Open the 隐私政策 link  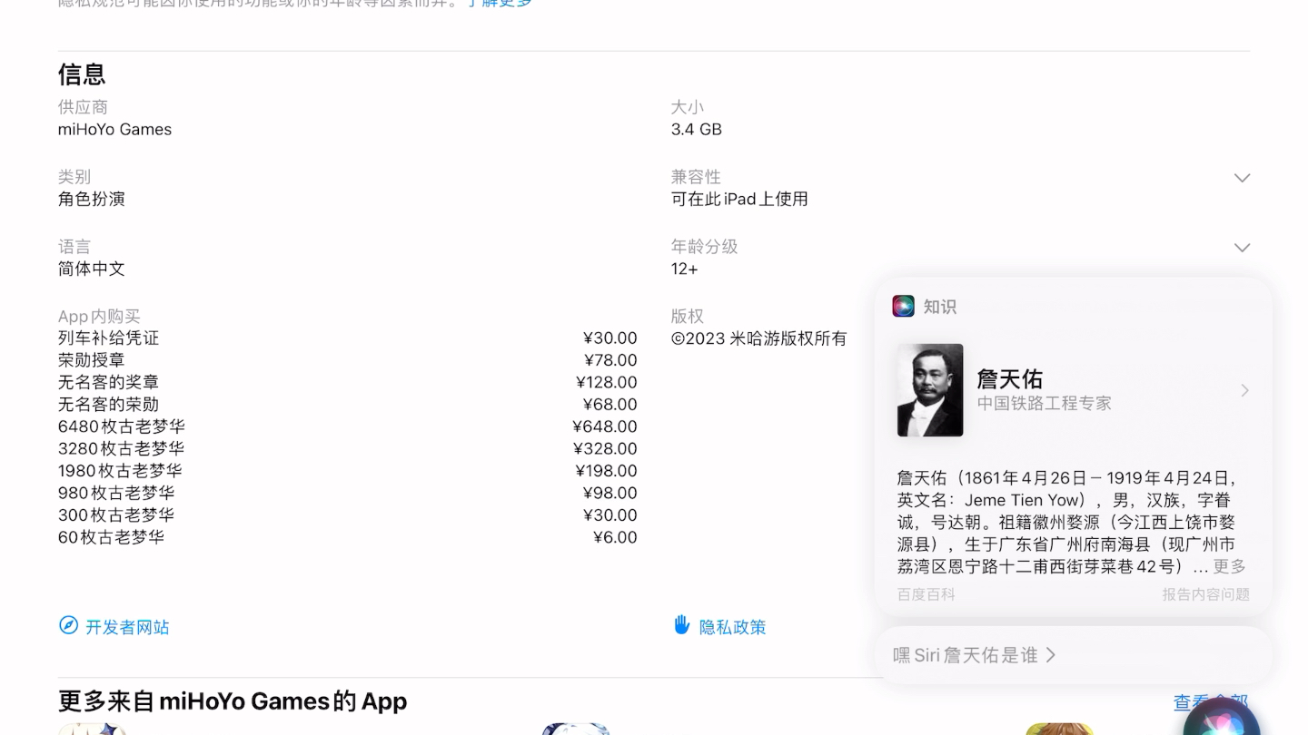732,627
